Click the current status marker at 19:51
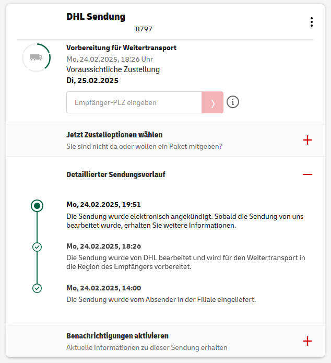 point(37,205)
